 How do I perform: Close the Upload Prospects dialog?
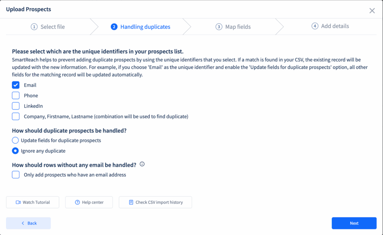tap(372, 10)
